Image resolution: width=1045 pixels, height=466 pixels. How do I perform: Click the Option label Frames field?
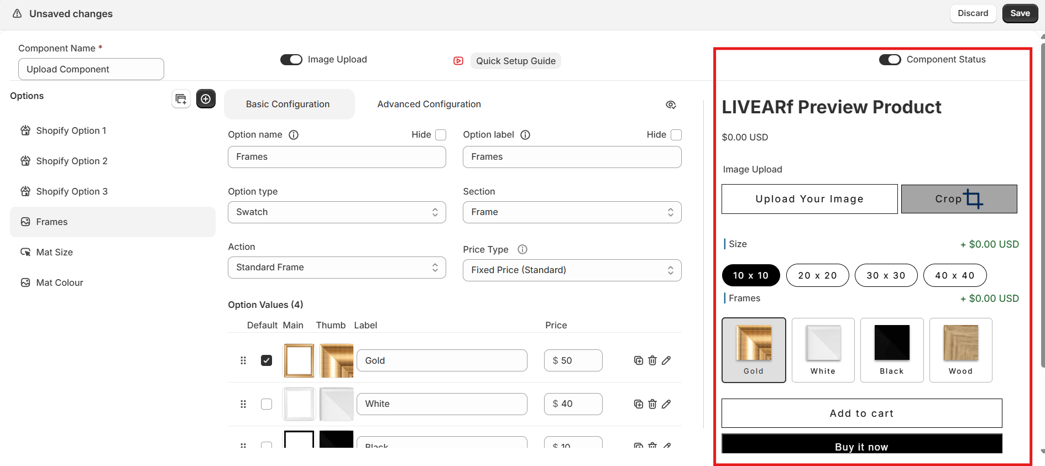[572, 157]
